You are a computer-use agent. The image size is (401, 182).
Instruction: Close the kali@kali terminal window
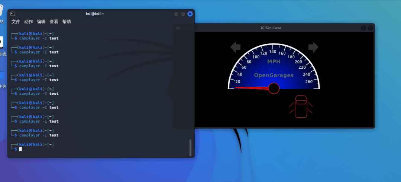click(x=190, y=14)
